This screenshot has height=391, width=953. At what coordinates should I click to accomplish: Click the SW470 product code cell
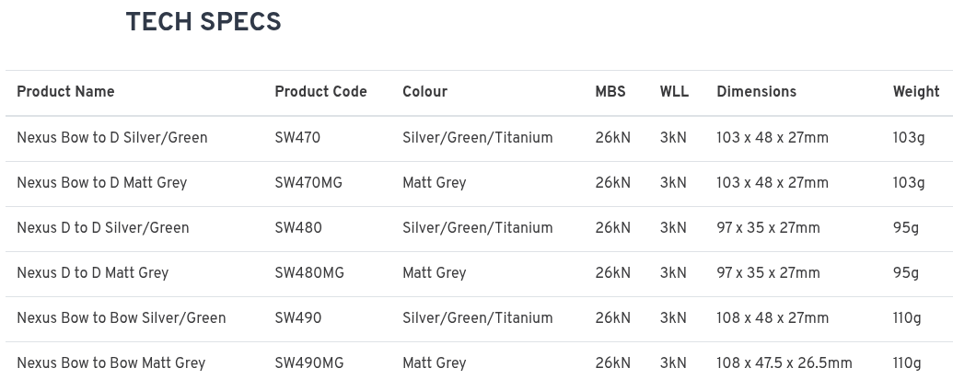coord(297,138)
